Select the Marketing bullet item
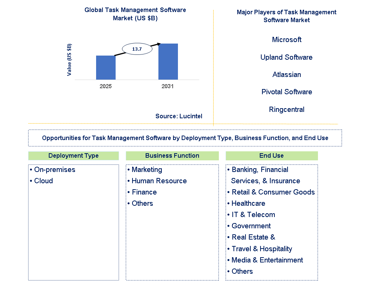 coord(145,170)
